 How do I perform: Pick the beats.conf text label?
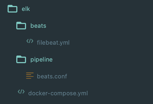[52, 76]
